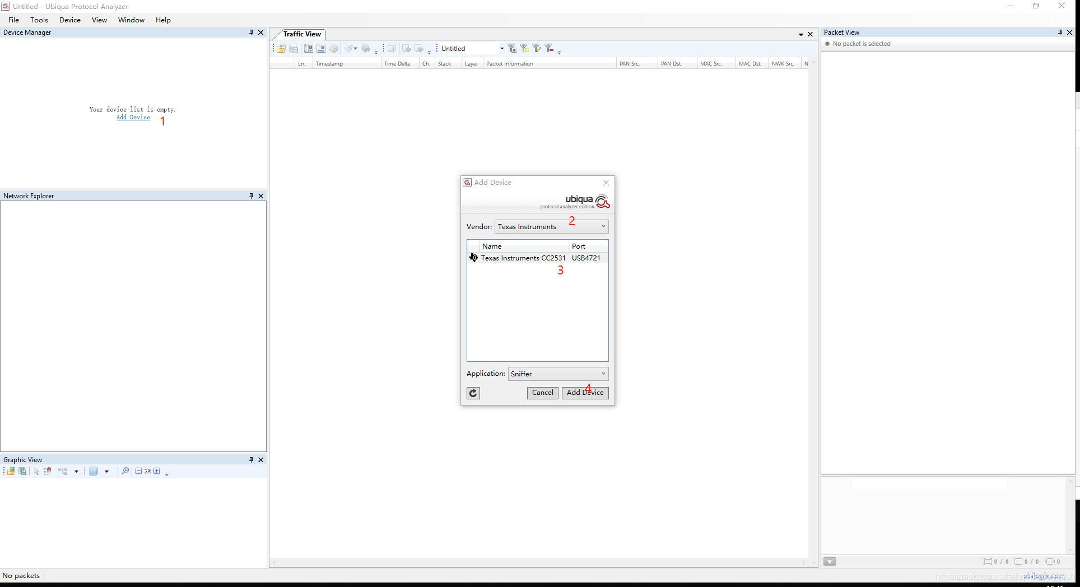1080x587 pixels.
Task: Open the dropdown arrow button below Packet View
Action: 830,562
